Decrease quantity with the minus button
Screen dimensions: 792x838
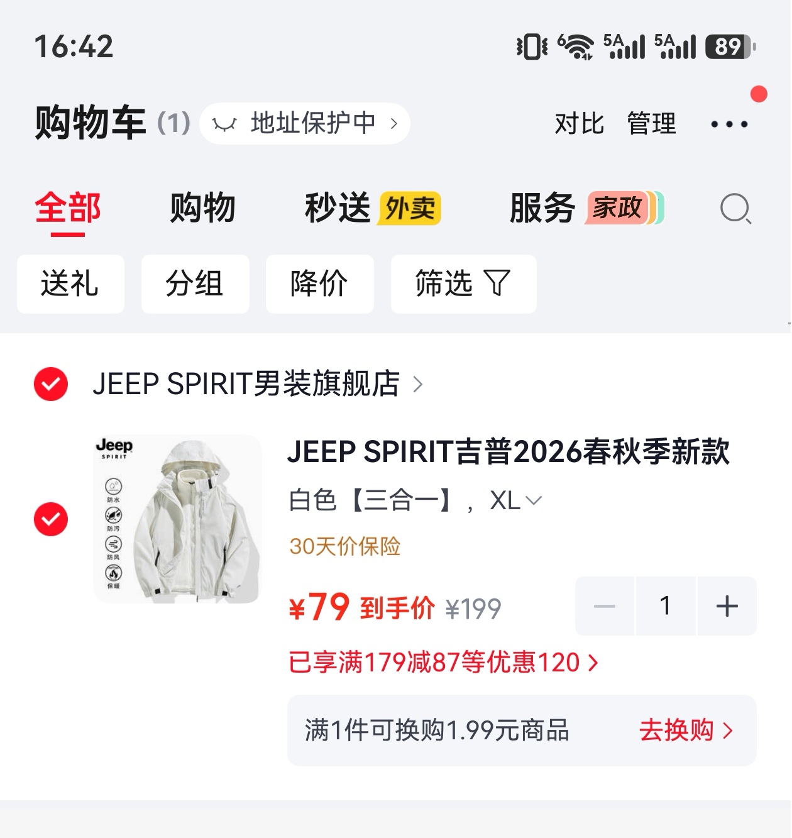tap(605, 606)
